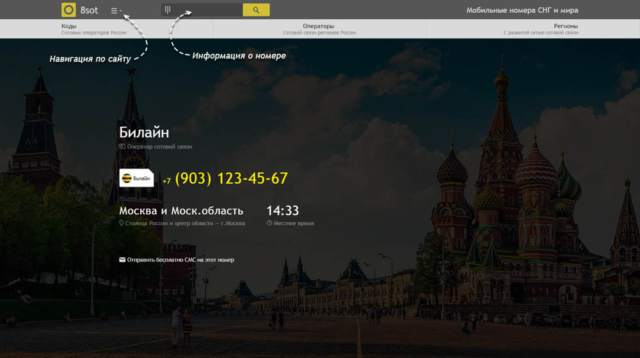The image size is (640, 358).
Task: Click the 8sot site name text
Action: (90, 10)
